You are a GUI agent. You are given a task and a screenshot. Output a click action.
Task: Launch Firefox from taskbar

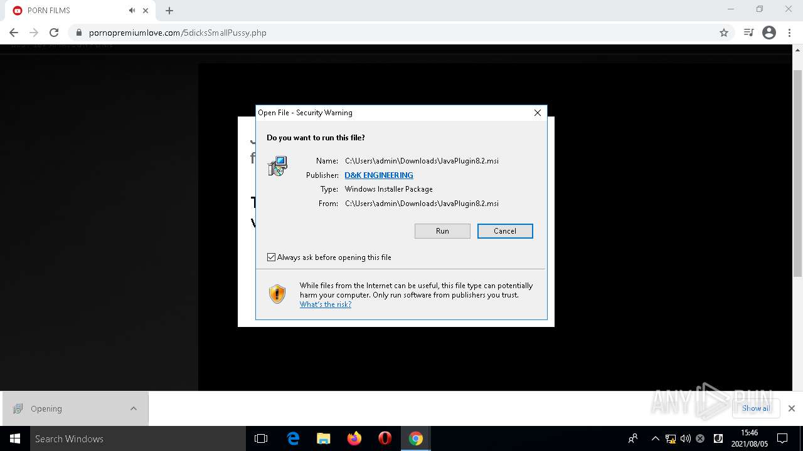tap(354, 438)
